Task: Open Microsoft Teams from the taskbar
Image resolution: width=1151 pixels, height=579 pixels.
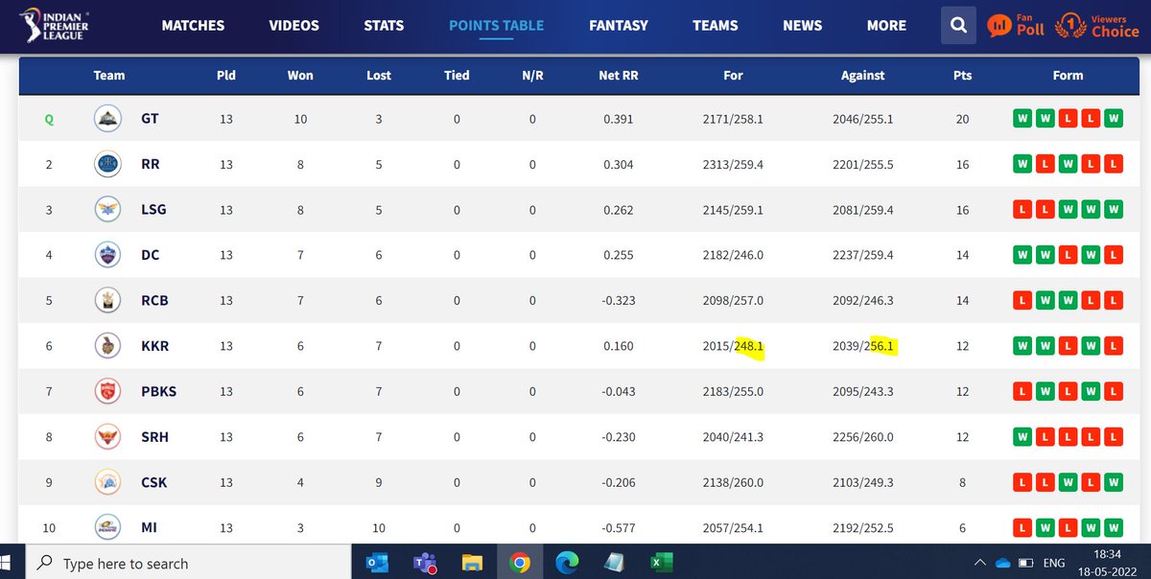Action: point(426,563)
